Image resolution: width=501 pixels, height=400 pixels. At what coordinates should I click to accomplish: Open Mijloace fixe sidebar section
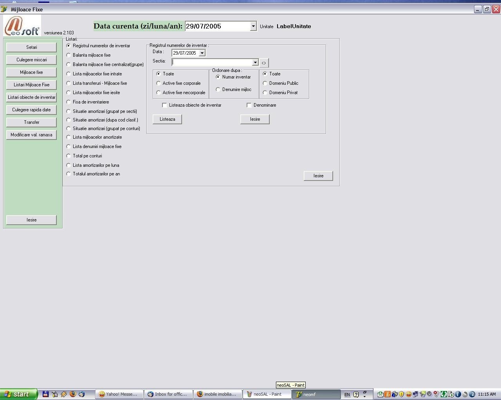click(x=31, y=72)
